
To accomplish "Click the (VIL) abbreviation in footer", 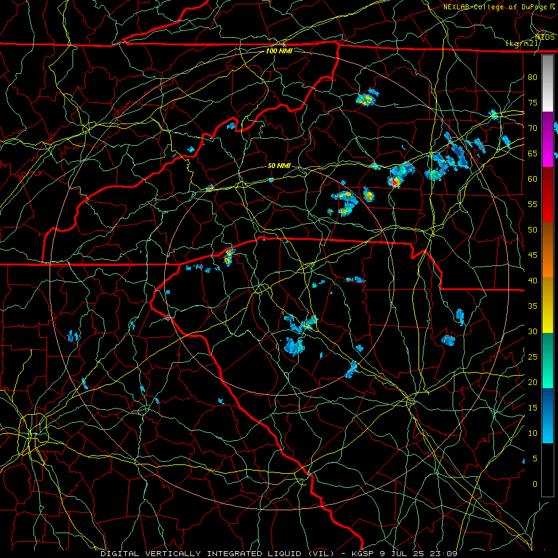I will coord(321,554).
